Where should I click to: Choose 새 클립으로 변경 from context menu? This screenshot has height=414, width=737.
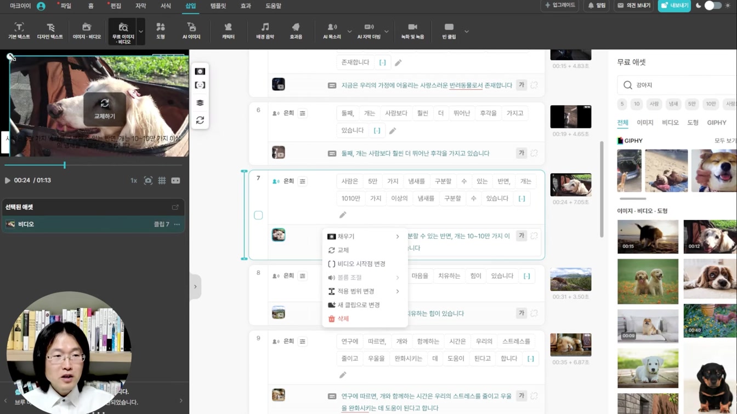coord(365,305)
